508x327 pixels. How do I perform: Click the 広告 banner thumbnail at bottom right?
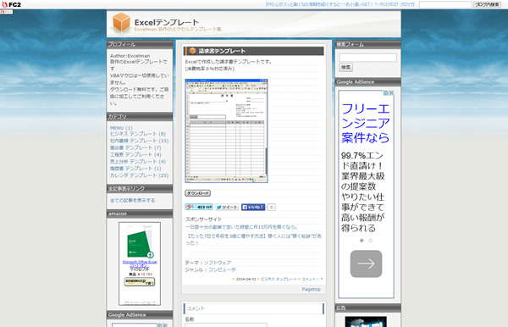point(366,322)
